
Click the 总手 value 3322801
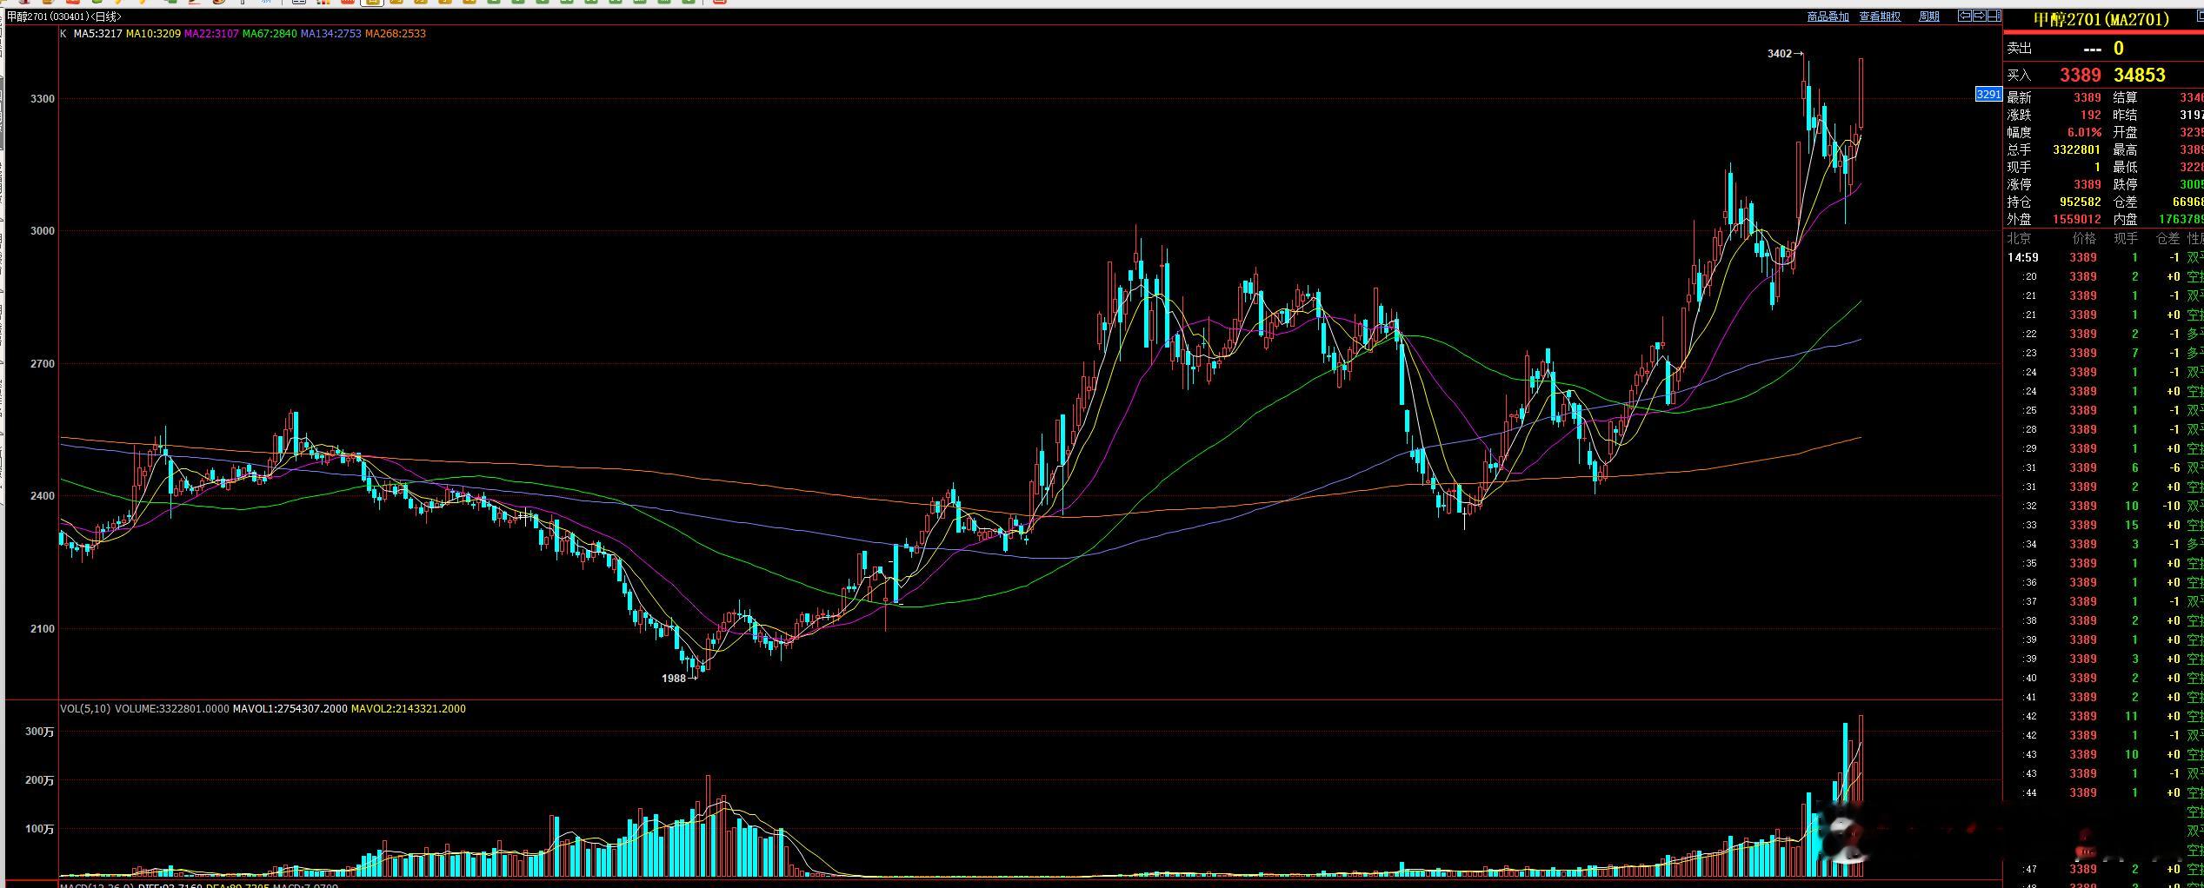[2077, 150]
